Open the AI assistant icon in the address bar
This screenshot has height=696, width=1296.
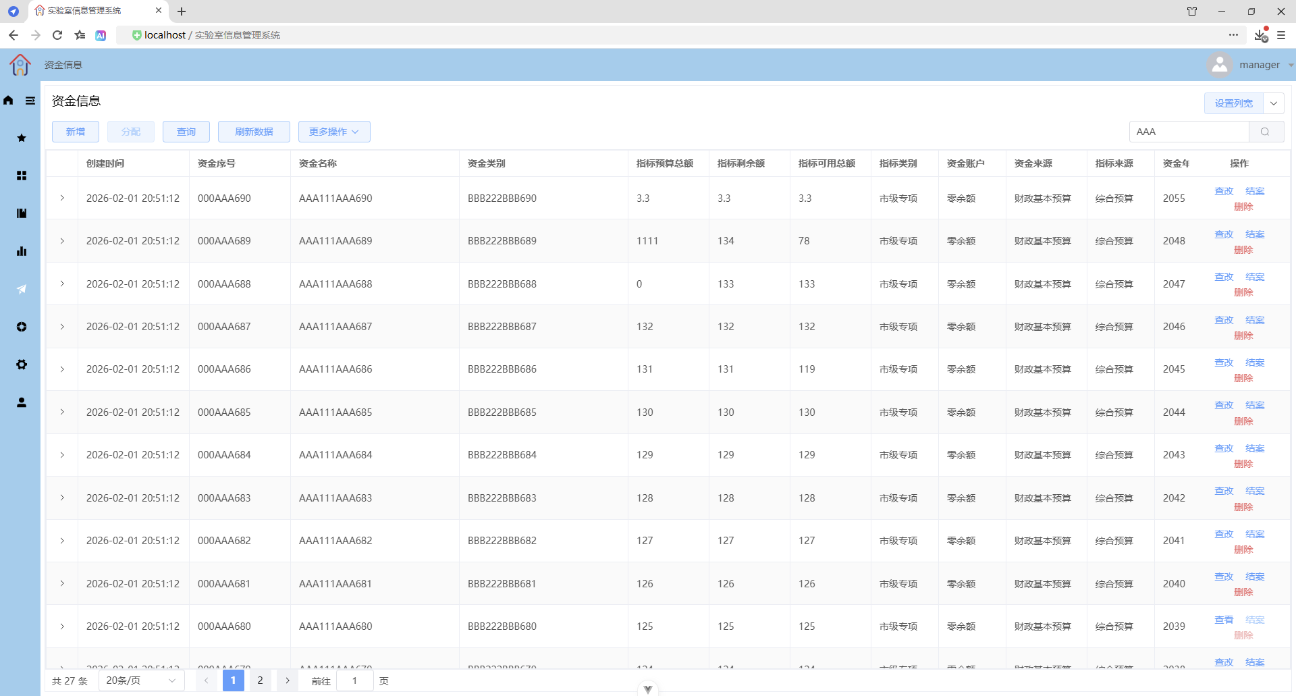tap(101, 35)
